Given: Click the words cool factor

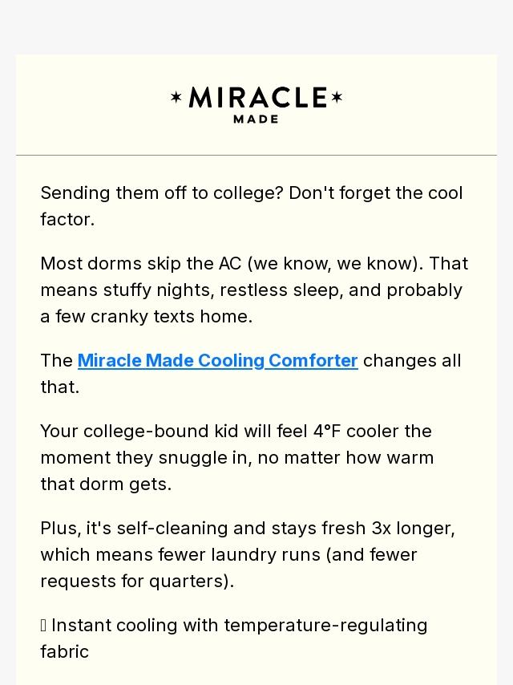Looking at the screenshot, I should 252,206.
